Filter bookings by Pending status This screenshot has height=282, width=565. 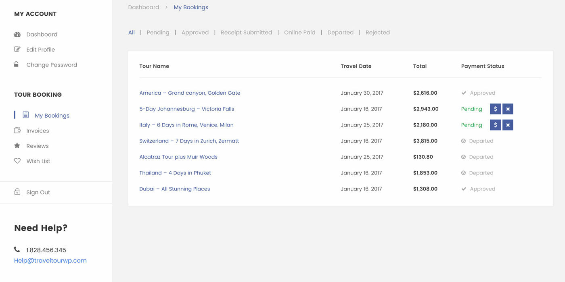click(x=158, y=33)
